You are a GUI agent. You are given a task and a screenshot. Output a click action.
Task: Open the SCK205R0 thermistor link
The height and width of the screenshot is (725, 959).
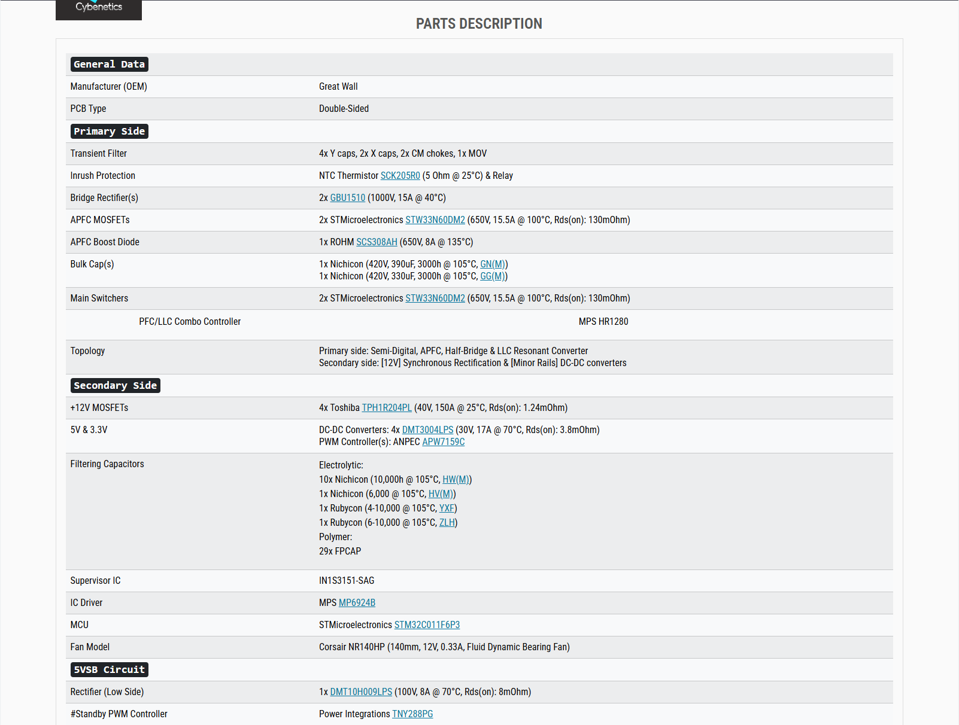[x=400, y=176]
